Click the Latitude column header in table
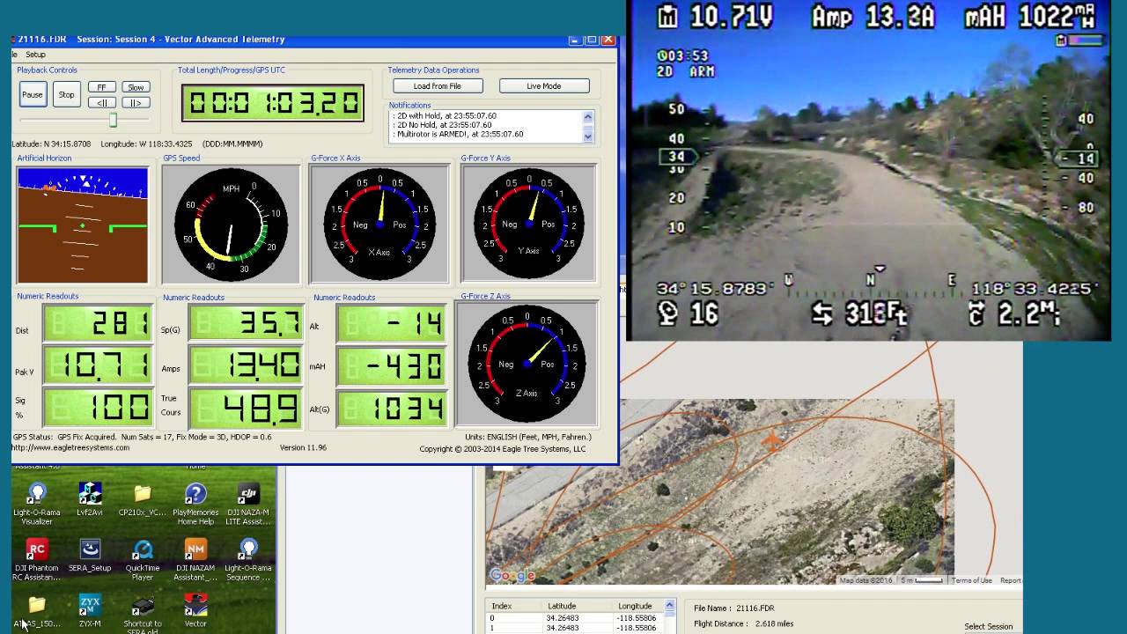 pyautogui.click(x=562, y=606)
